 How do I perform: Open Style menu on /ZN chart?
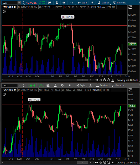83,3
